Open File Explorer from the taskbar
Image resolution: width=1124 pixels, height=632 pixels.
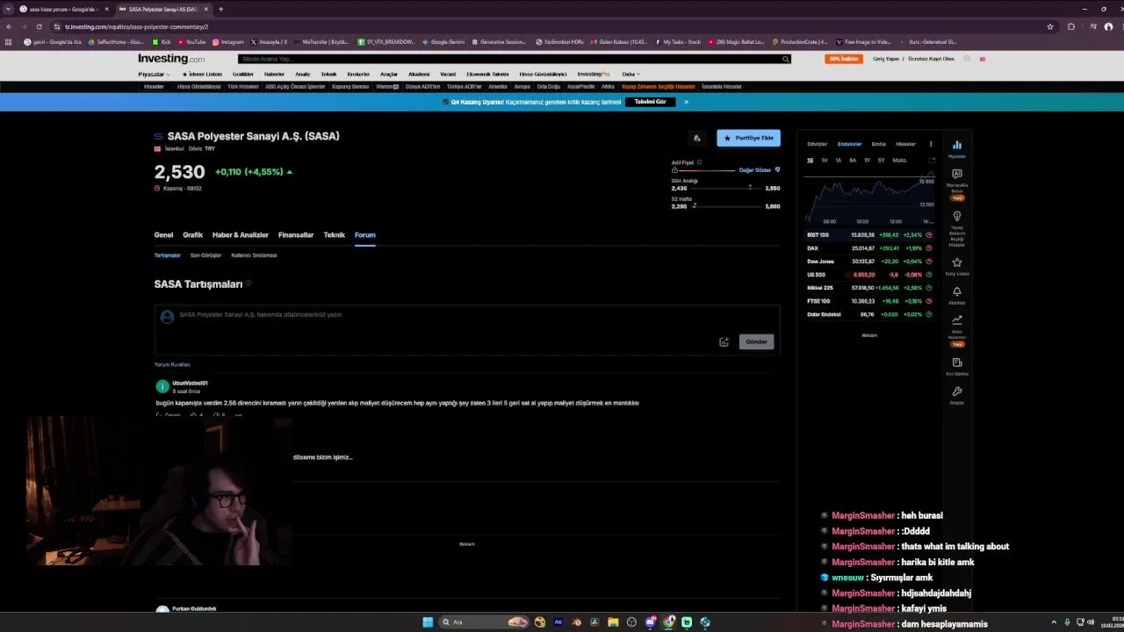613,621
